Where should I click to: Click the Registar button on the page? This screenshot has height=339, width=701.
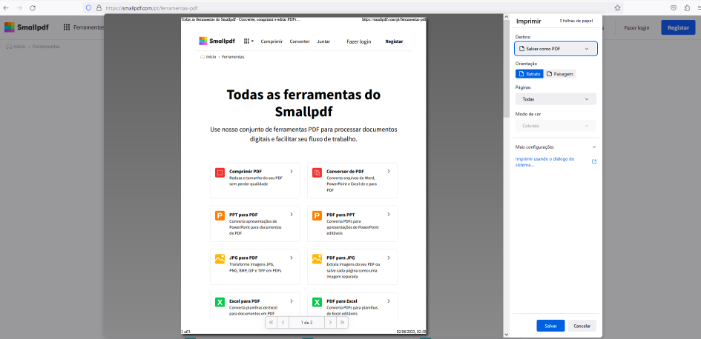pyautogui.click(x=678, y=27)
